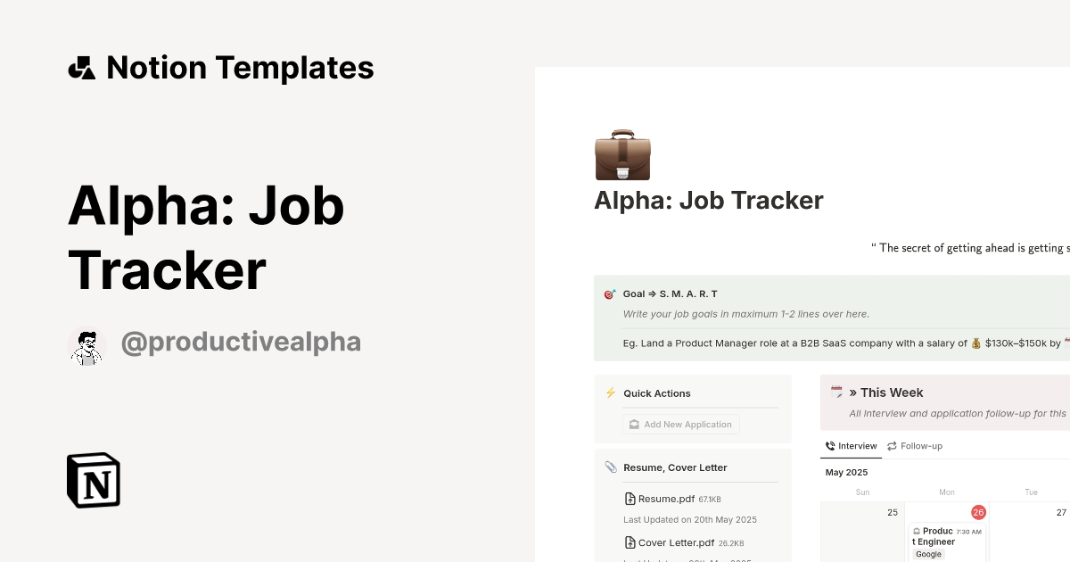This screenshot has width=1070, height=562.
Task: Click the calendar emoji next to This Week
Action: tap(835, 392)
